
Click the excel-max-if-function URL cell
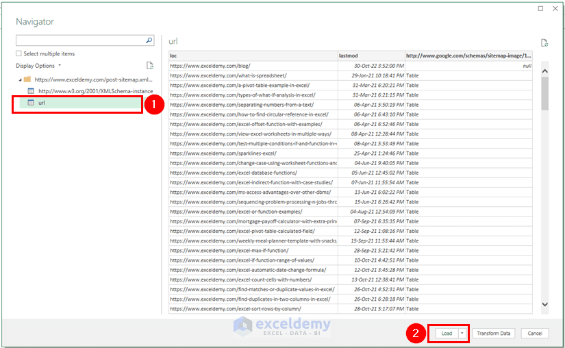(253, 251)
